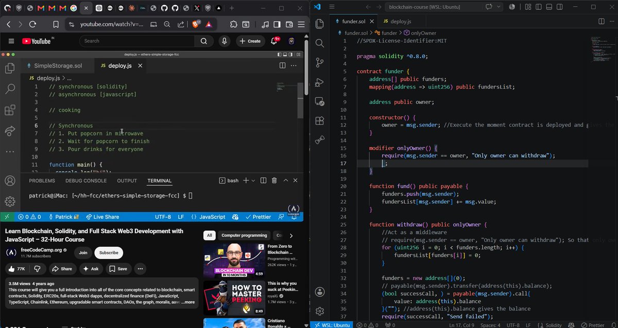
Task: Open funder.sol file breadcrumb in VS Code
Action: (x=355, y=33)
